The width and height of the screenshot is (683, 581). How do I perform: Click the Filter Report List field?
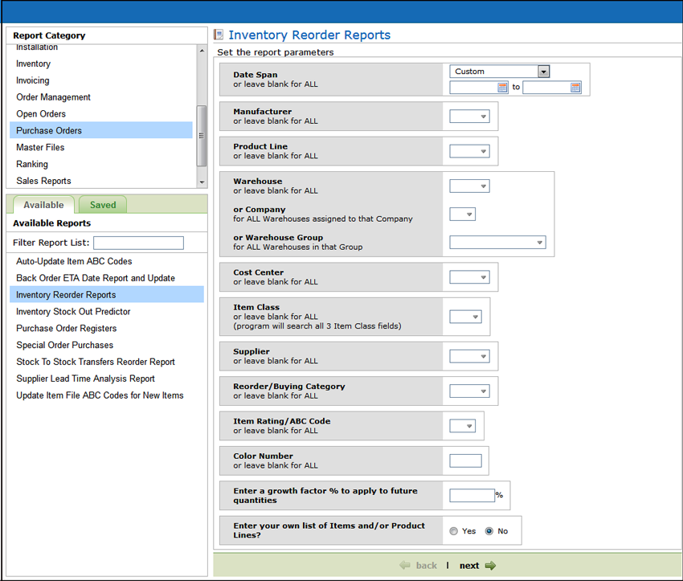tap(138, 243)
